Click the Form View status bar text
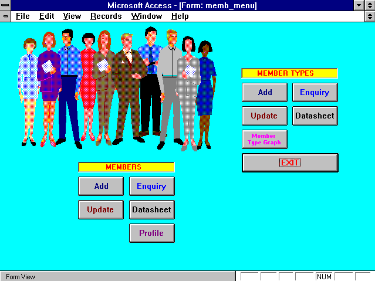 [21, 277]
